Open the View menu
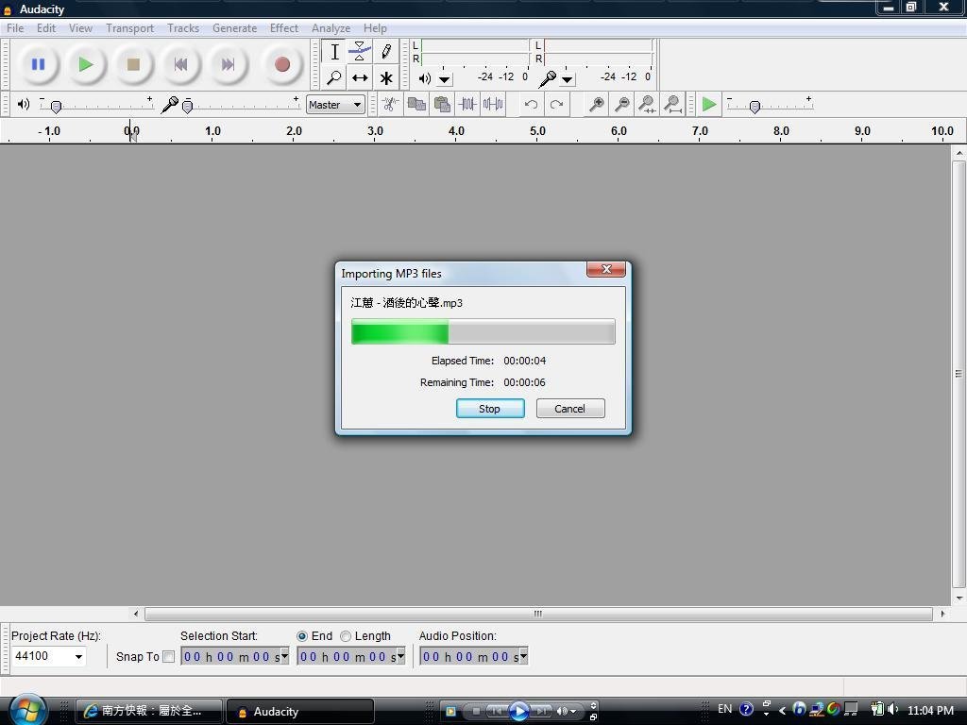The width and height of the screenshot is (967, 725). coord(81,28)
